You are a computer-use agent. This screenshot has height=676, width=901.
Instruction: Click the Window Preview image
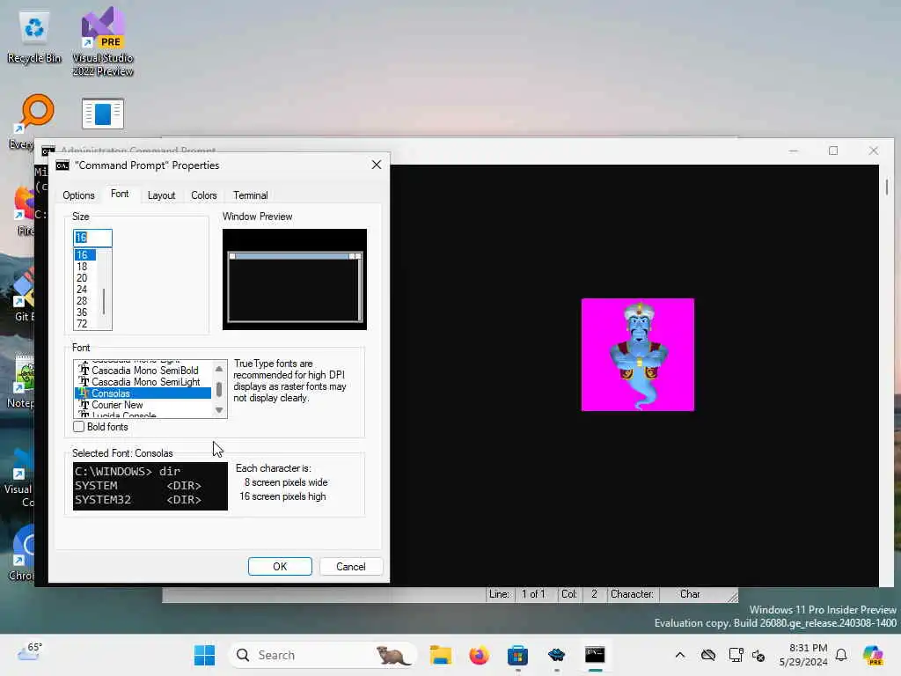295,279
